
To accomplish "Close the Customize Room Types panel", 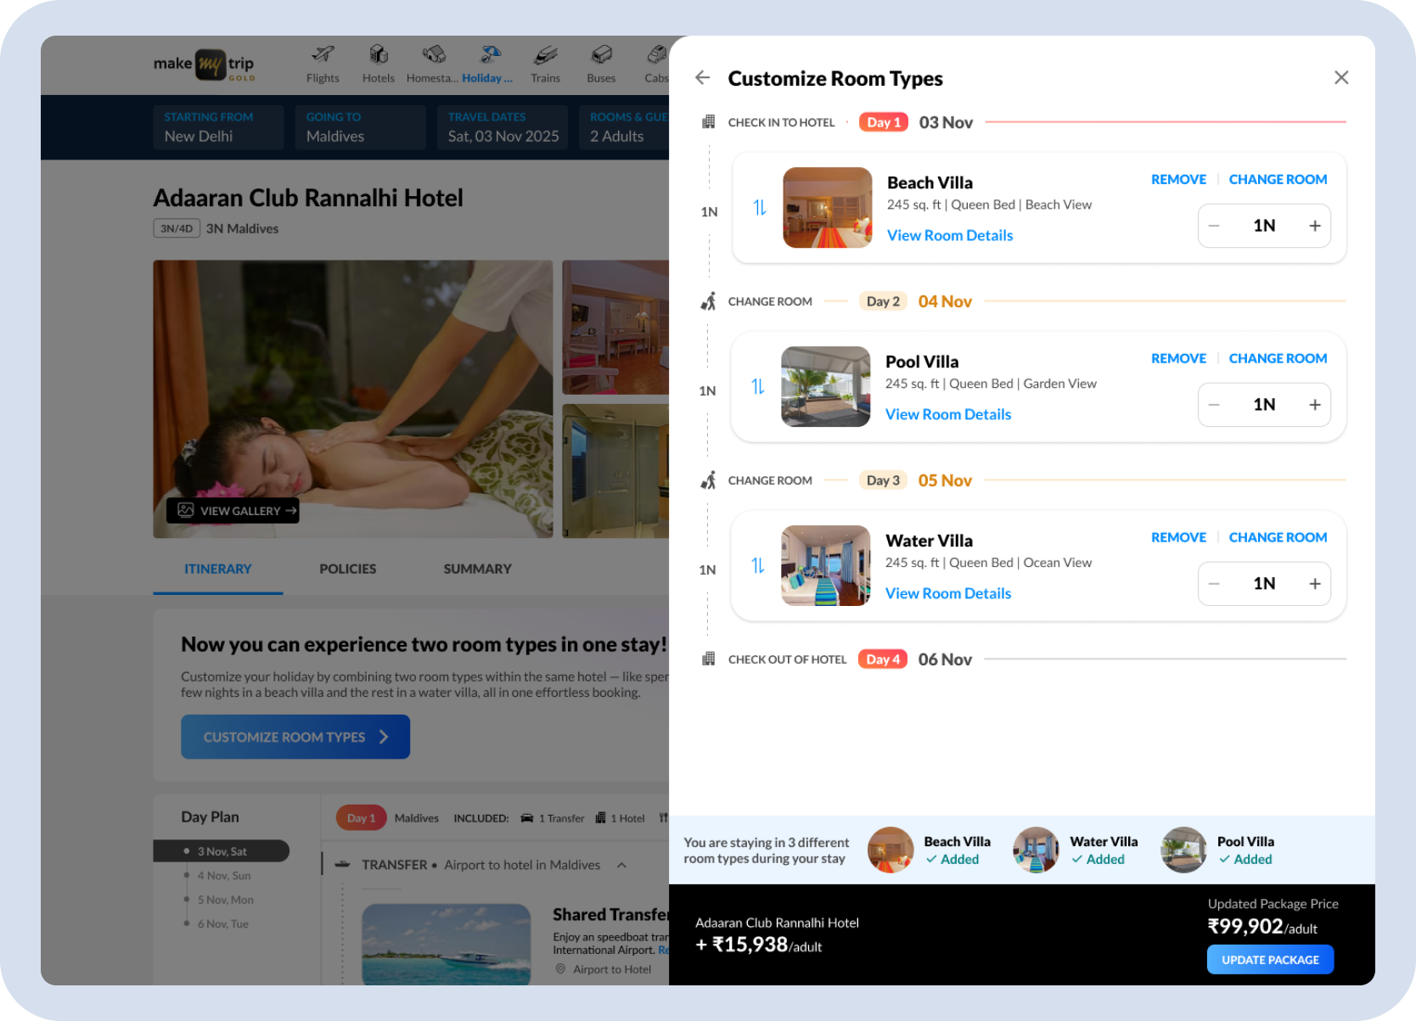I will coord(1341,78).
